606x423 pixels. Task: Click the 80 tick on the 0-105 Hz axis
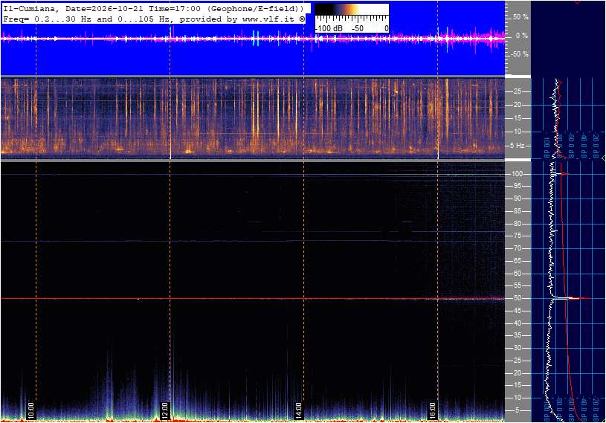coord(517,224)
